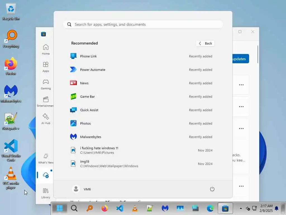Open VLC media player from taskbar

point(135,208)
